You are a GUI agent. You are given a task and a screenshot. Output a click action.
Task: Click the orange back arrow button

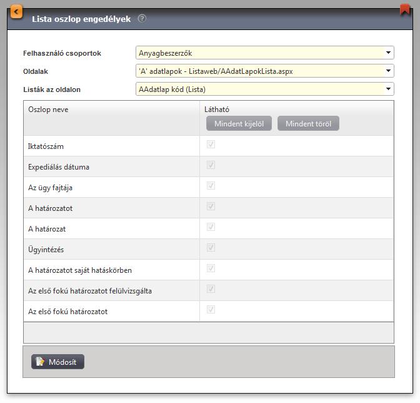(16, 12)
